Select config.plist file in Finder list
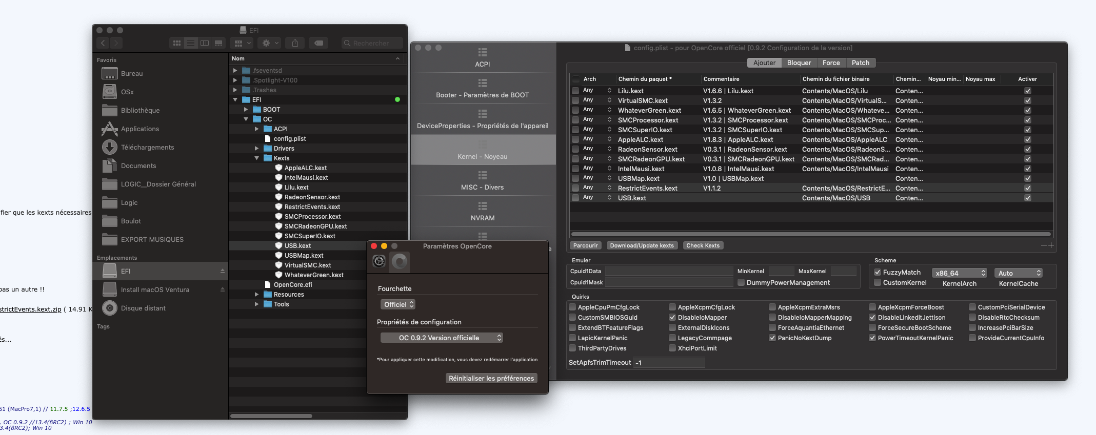 tap(290, 139)
